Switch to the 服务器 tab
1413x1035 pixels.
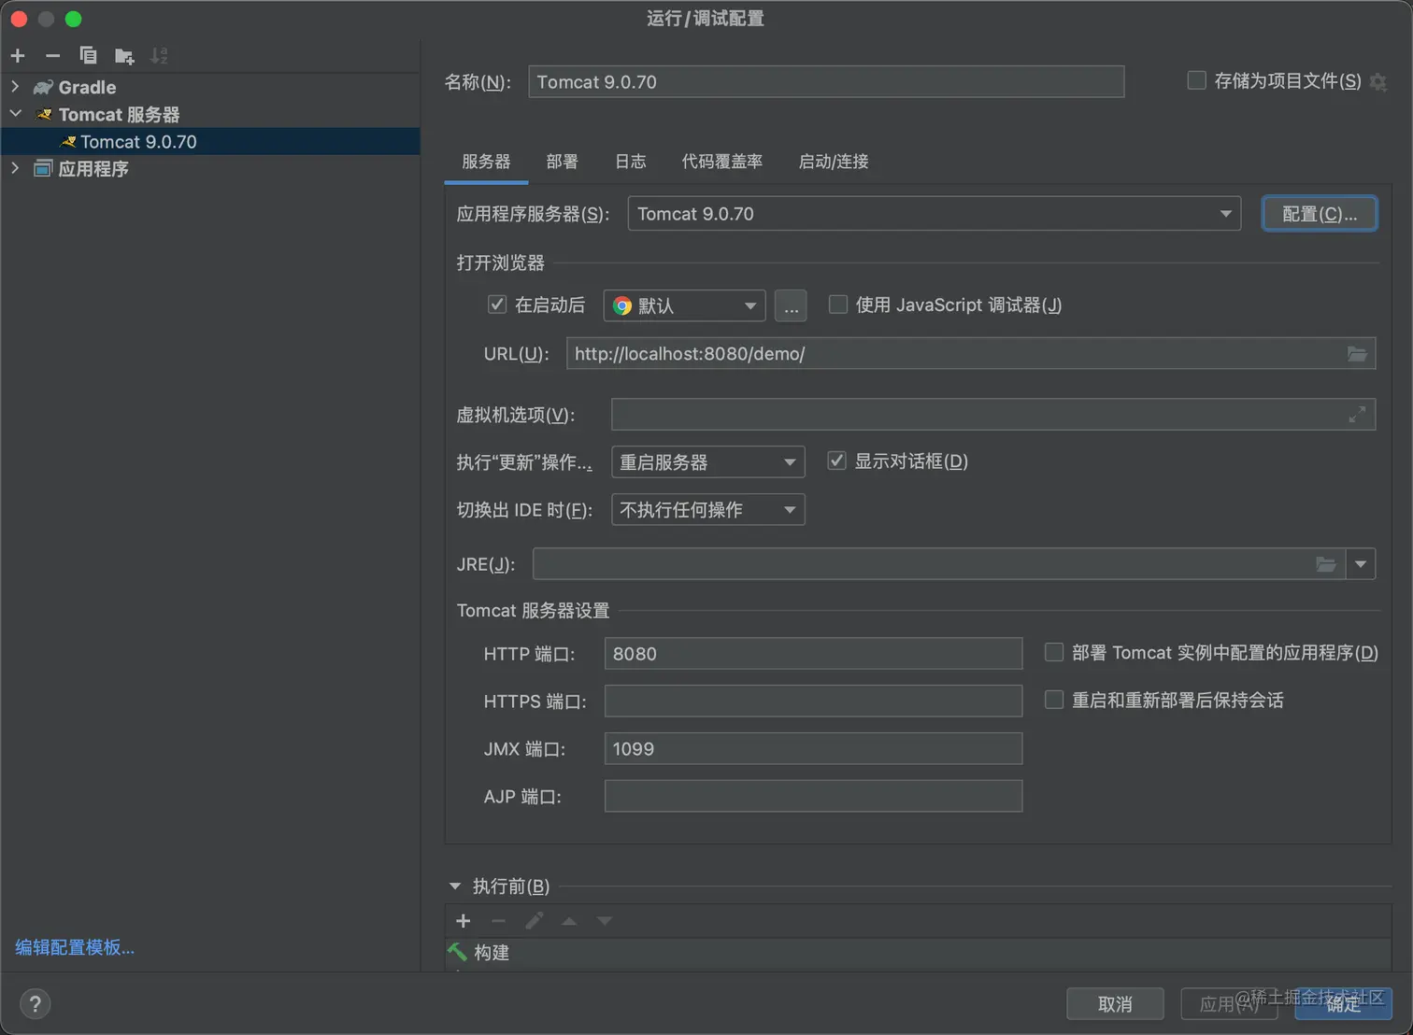(486, 162)
